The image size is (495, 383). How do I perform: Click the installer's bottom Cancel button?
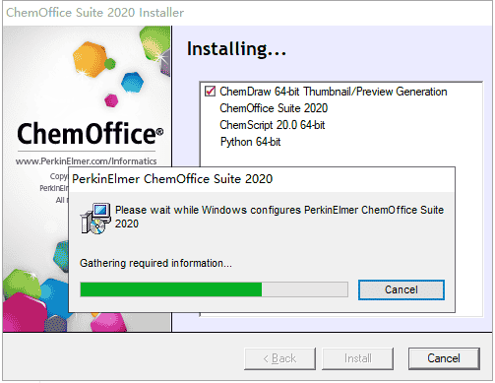coord(444,358)
